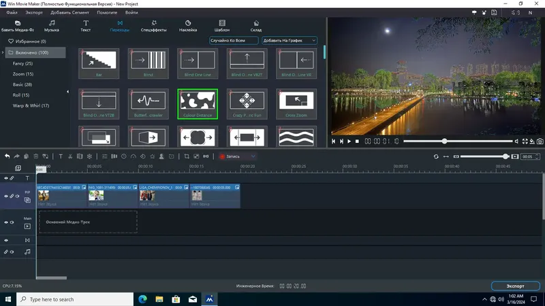Open the Спецэффекты effects panel
Viewport: 545px width, 306px height.
click(153, 27)
